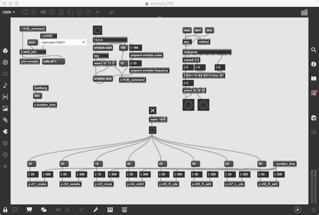Open the Snapshots camera icon
This screenshot has width=319, height=215.
tap(313, 118)
